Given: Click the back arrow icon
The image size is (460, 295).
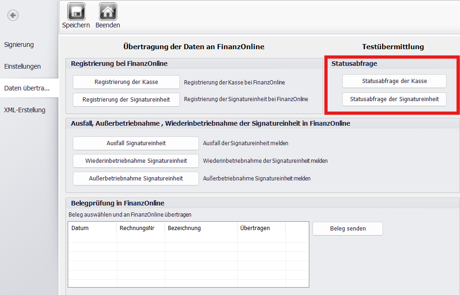Looking at the screenshot, I should (13, 15).
